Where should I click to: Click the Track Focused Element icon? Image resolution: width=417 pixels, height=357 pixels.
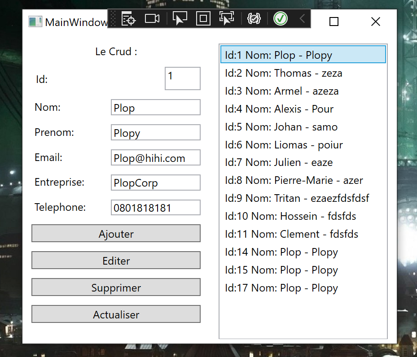coord(227,18)
